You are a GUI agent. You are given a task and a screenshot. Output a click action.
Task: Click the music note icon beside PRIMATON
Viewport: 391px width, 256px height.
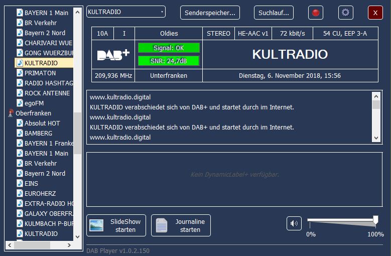pyautogui.click(x=20, y=73)
